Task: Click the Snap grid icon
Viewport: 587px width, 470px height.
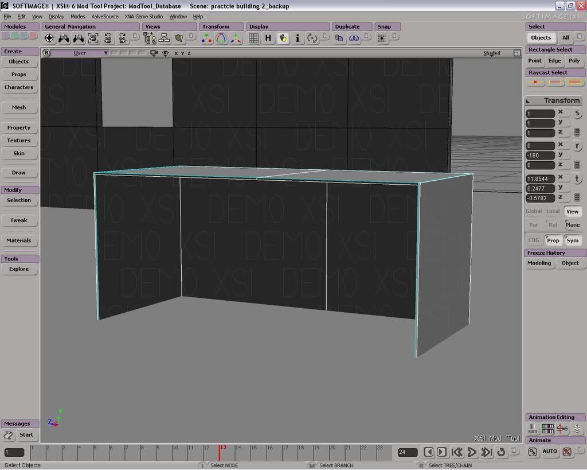Action: pyautogui.click(x=382, y=38)
